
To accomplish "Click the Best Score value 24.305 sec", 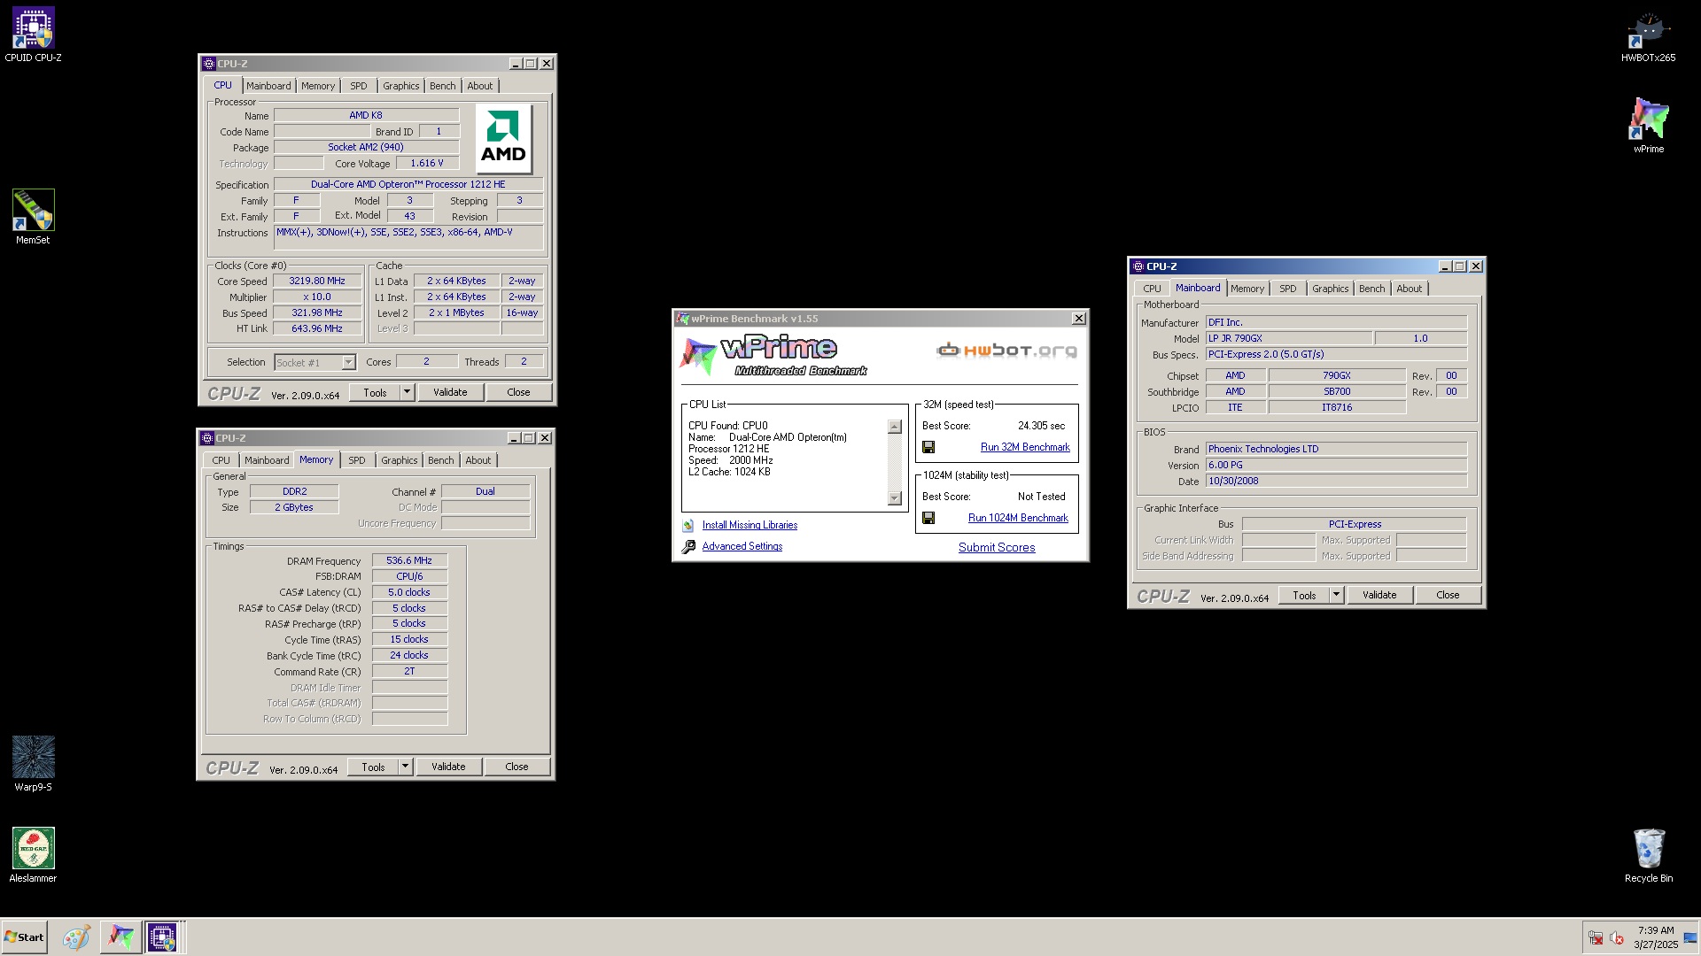I will pos(1042,426).
